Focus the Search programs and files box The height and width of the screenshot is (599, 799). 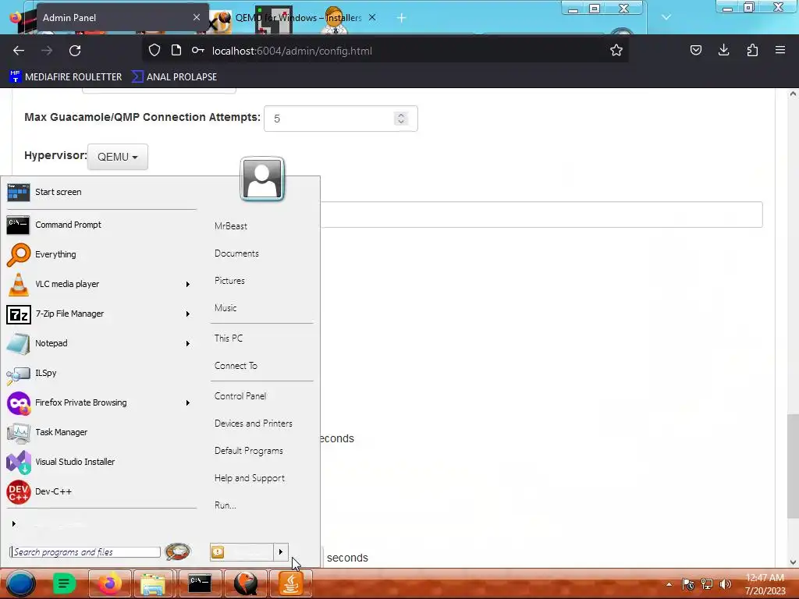(x=85, y=552)
